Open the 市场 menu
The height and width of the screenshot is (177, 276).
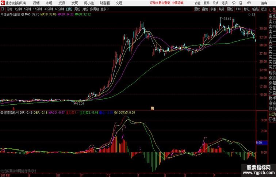[x=49, y=3]
